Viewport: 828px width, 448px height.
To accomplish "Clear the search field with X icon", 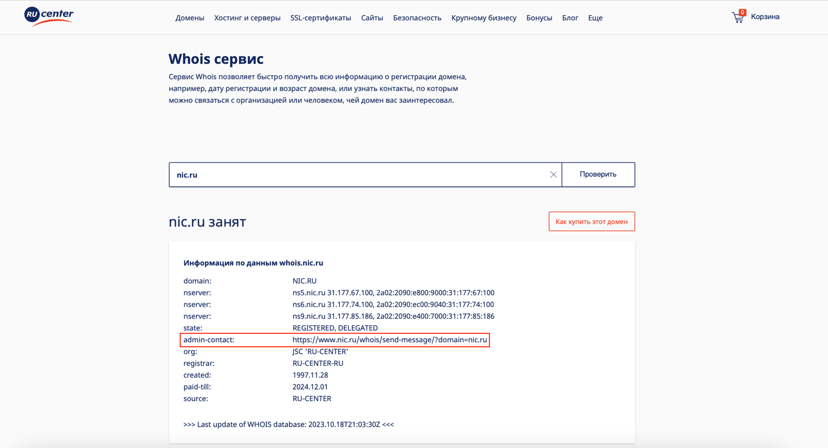I will point(553,175).
